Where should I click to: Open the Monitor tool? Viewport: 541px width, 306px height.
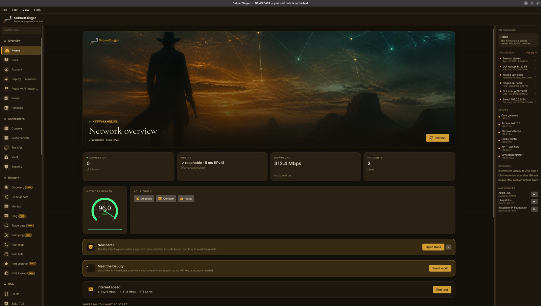click(x=21, y=206)
